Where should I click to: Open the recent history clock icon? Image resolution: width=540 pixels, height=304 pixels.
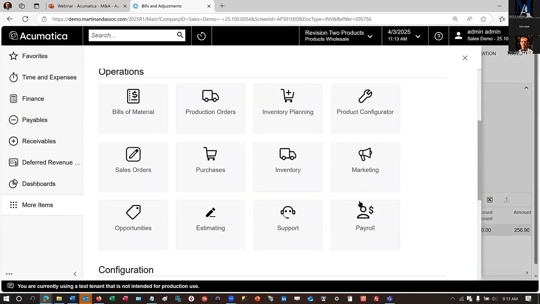[x=201, y=36]
